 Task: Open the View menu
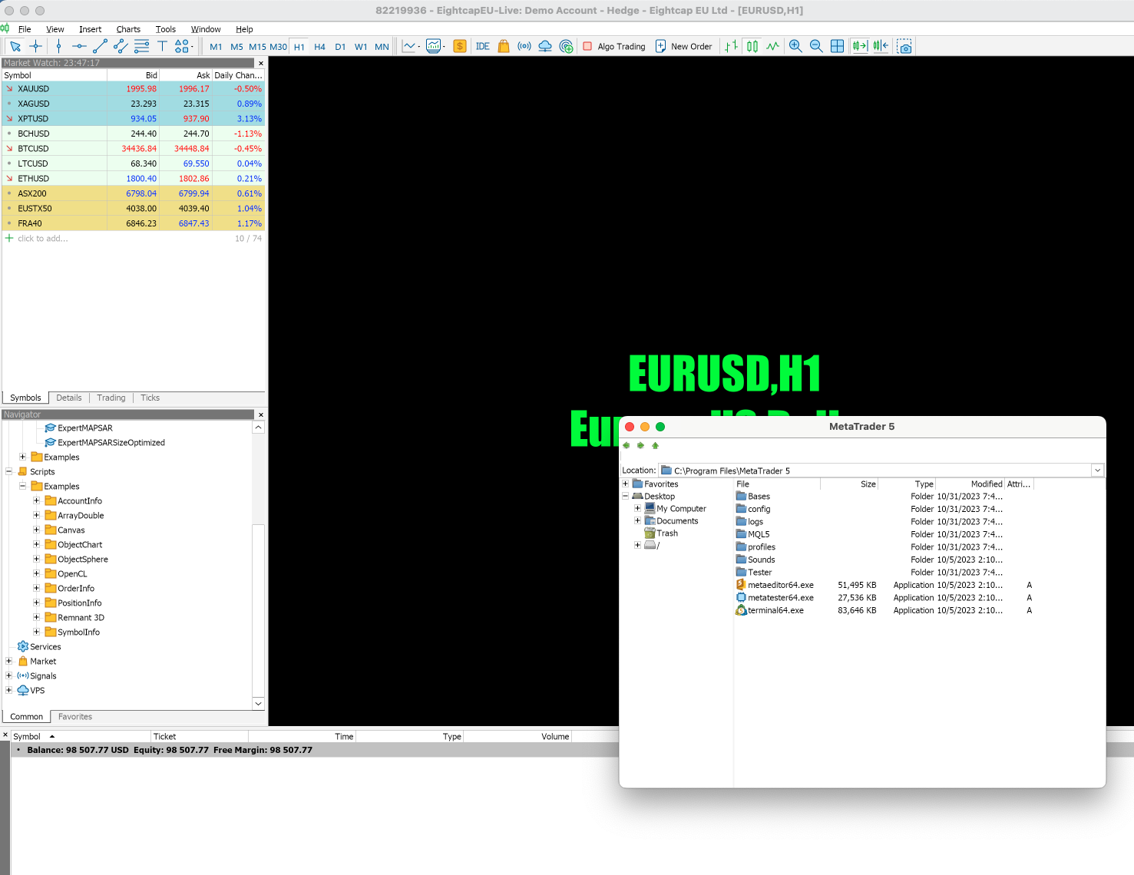(x=55, y=29)
